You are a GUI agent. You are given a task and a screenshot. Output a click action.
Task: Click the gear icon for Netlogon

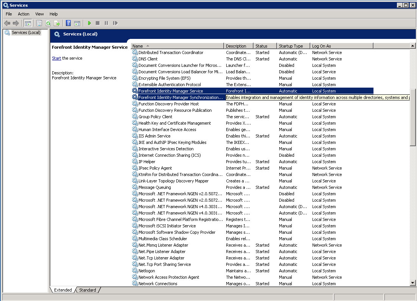[135, 270]
